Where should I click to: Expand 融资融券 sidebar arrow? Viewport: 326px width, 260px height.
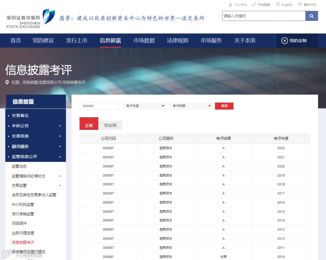click(x=60, y=146)
